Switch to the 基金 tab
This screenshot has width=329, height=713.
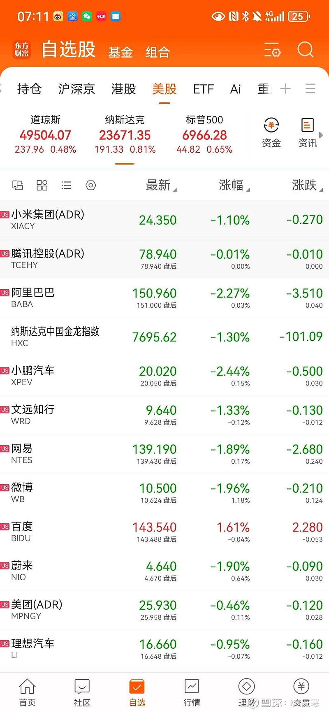coord(120,51)
